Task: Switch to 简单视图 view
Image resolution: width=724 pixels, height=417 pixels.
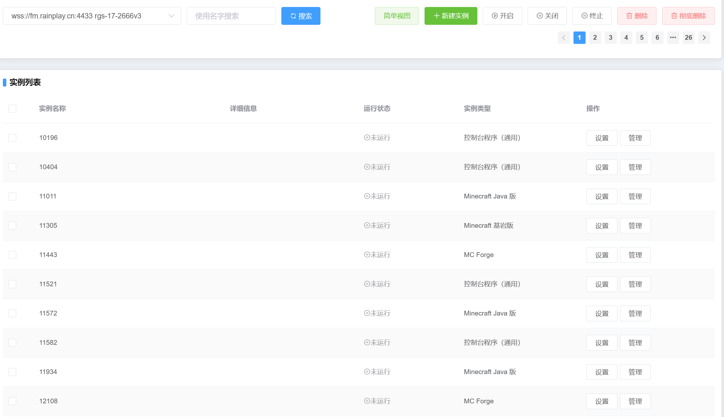Action: click(397, 16)
